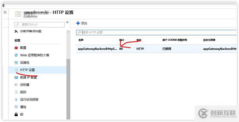Image resolution: width=239 pixels, height=122 pixels.
Task: Focus the 搜索 HTTP 设置 search field
Action: (x=156, y=32)
